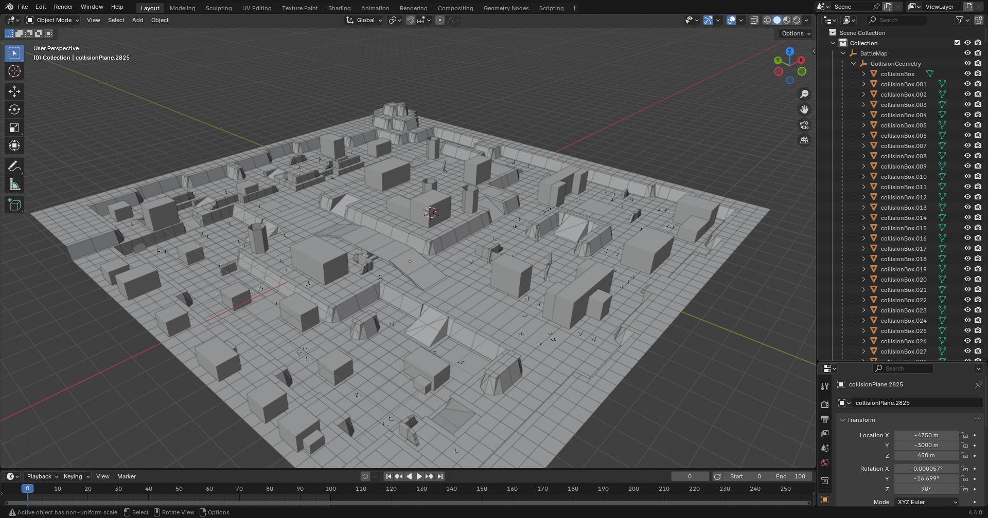Open the XYZ Euler rotation mode dropdown
The height and width of the screenshot is (518, 988).
point(927,502)
